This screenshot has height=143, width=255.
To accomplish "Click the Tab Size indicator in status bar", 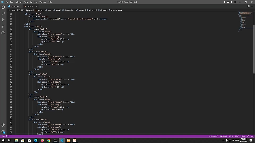I will pyautogui.click(x=223, y=136).
